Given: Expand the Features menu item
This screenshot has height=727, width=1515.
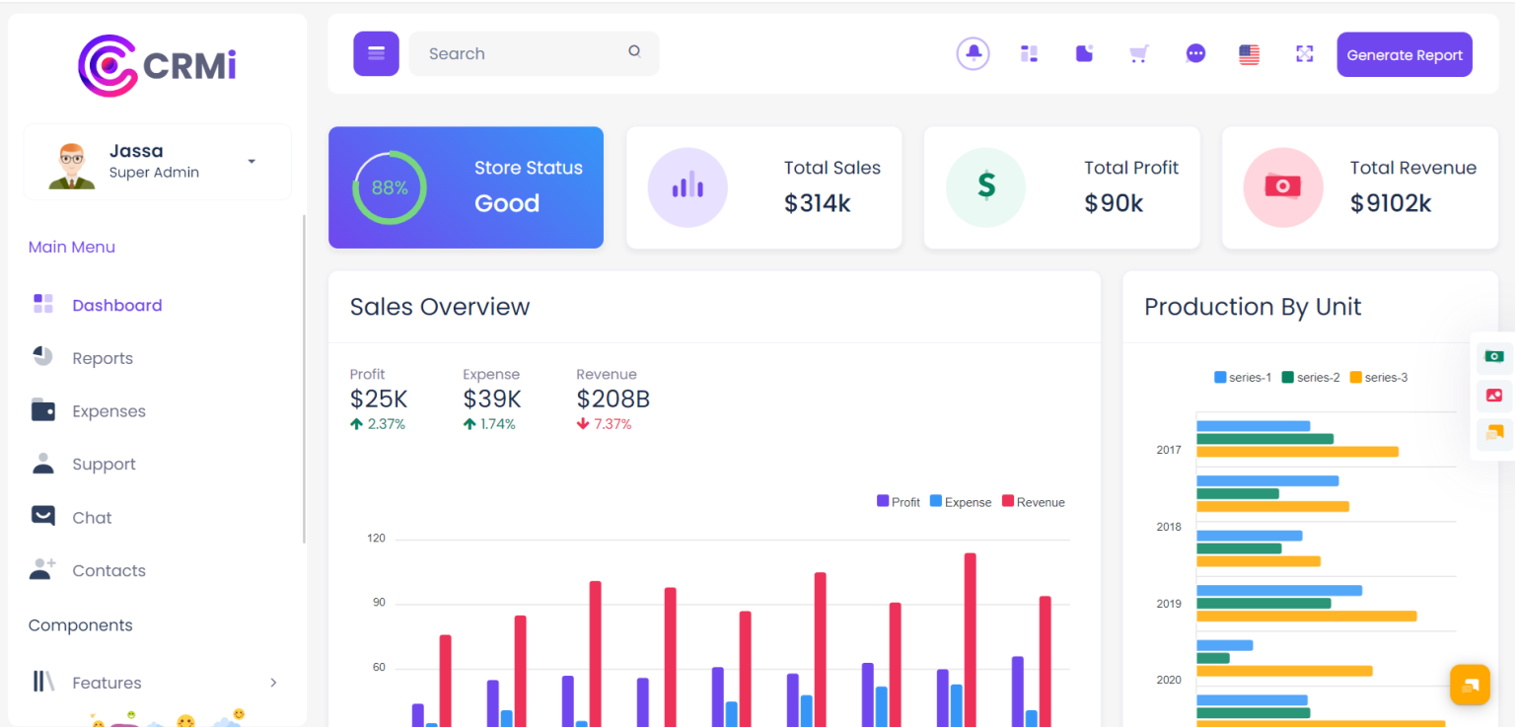Looking at the screenshot, I should tap(106, 682).
